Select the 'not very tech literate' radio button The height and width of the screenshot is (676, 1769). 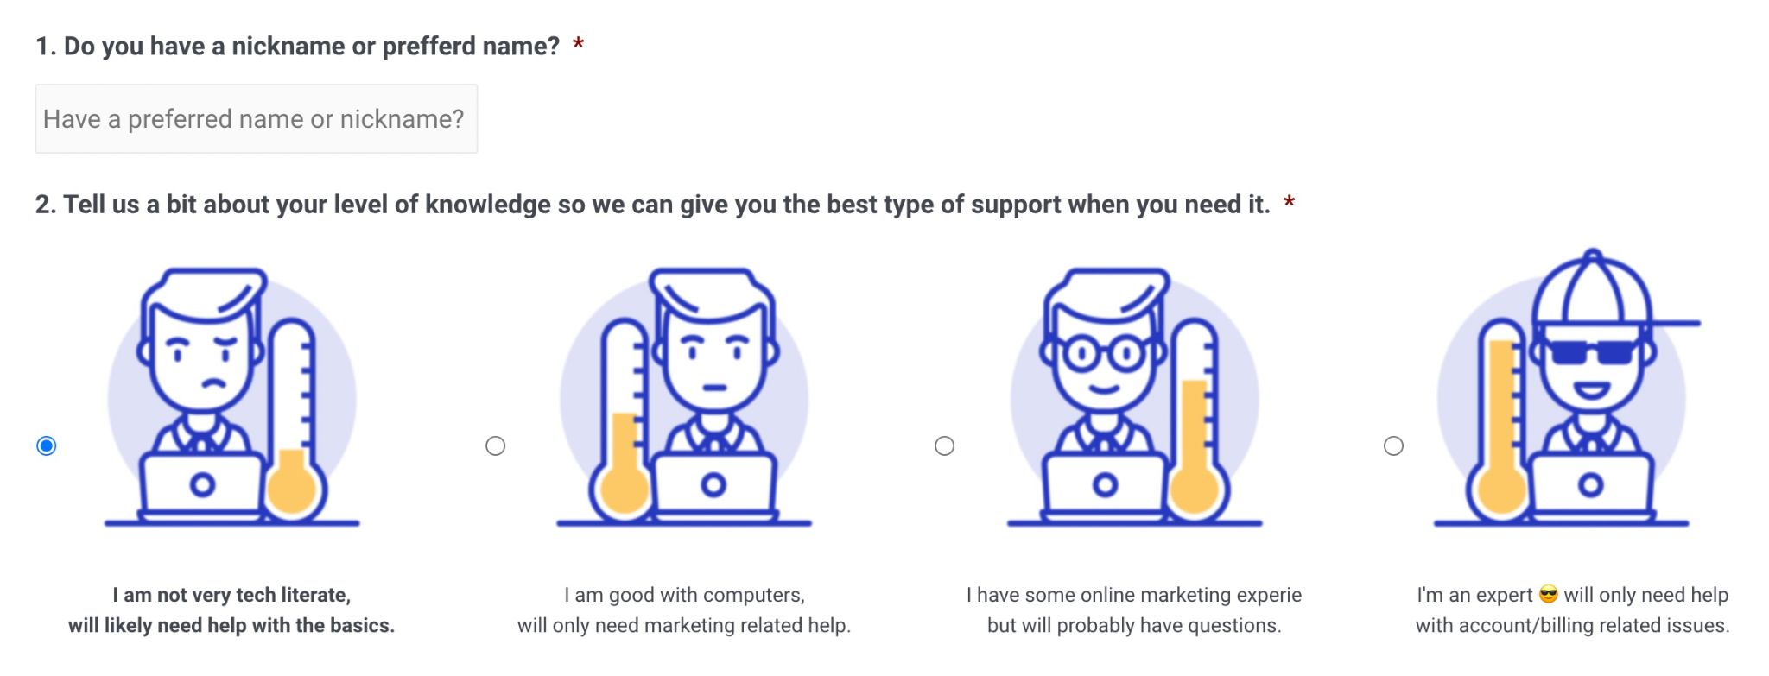(x=47, y=445)
